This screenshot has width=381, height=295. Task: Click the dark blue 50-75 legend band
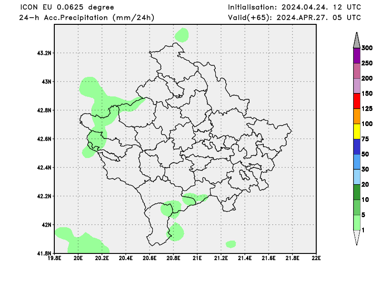pyautogui.click(x=357, y=147)
